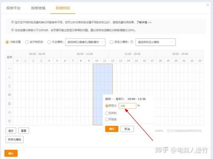Viewport: 213px width, 159px height.
Task: Switch to the 投放地域 tab
Action: coord(38,8)
